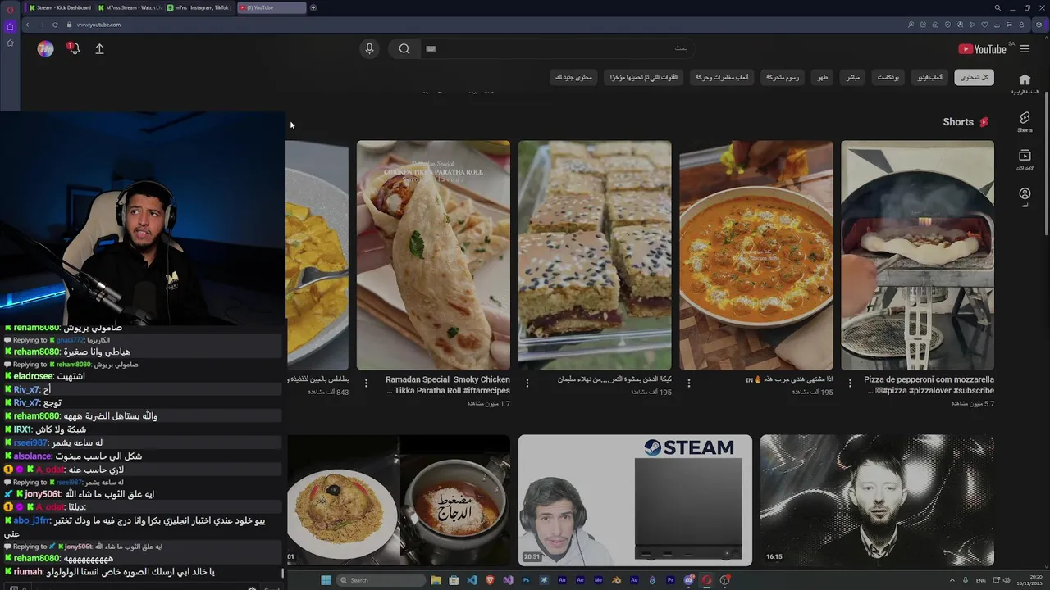
Task: Select the 'رسوم متحركة' filter chip
Action: pyautogui.click(x=783, y=77)
